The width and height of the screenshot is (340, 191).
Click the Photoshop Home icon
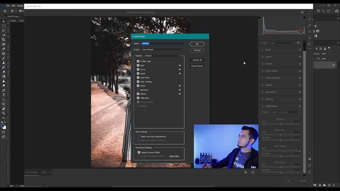(5, 11)
